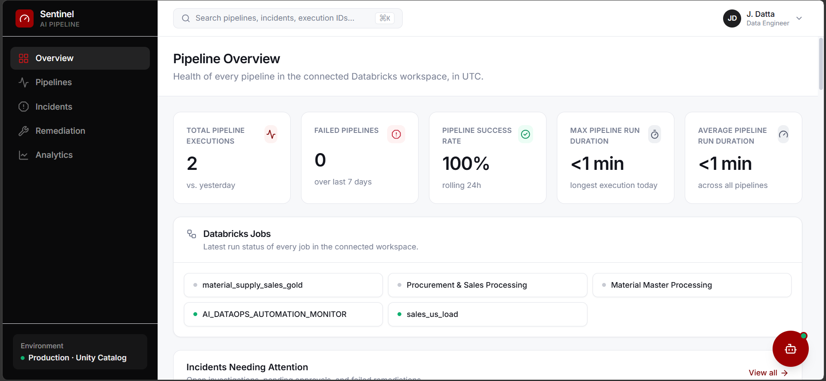The image size is (826, 381).
Task: Click the 'over last 7 days' caption
Action: (x=343, y=182)
